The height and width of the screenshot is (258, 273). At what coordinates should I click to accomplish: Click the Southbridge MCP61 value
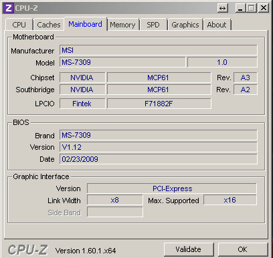tap(159, 90)
